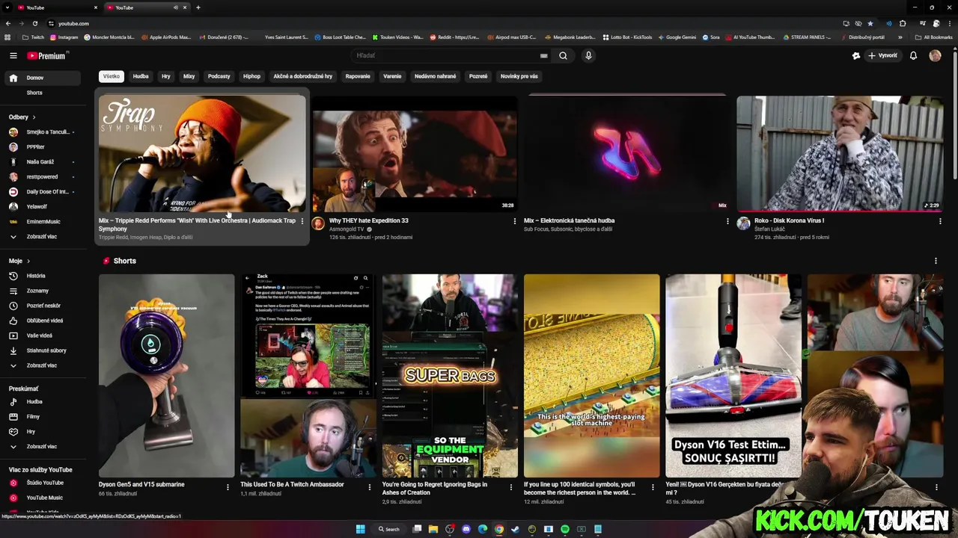Select Akčné a dobrodružné hry chip

tap(303, 76)
